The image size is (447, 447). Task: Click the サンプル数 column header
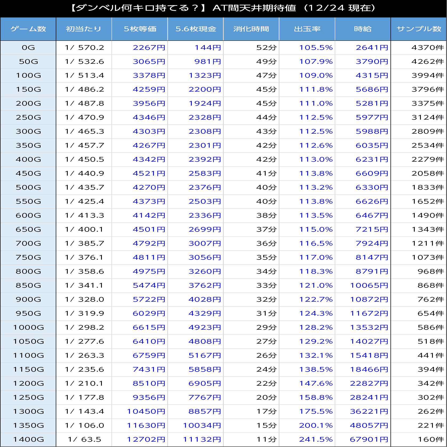click(x=419, y=29)
